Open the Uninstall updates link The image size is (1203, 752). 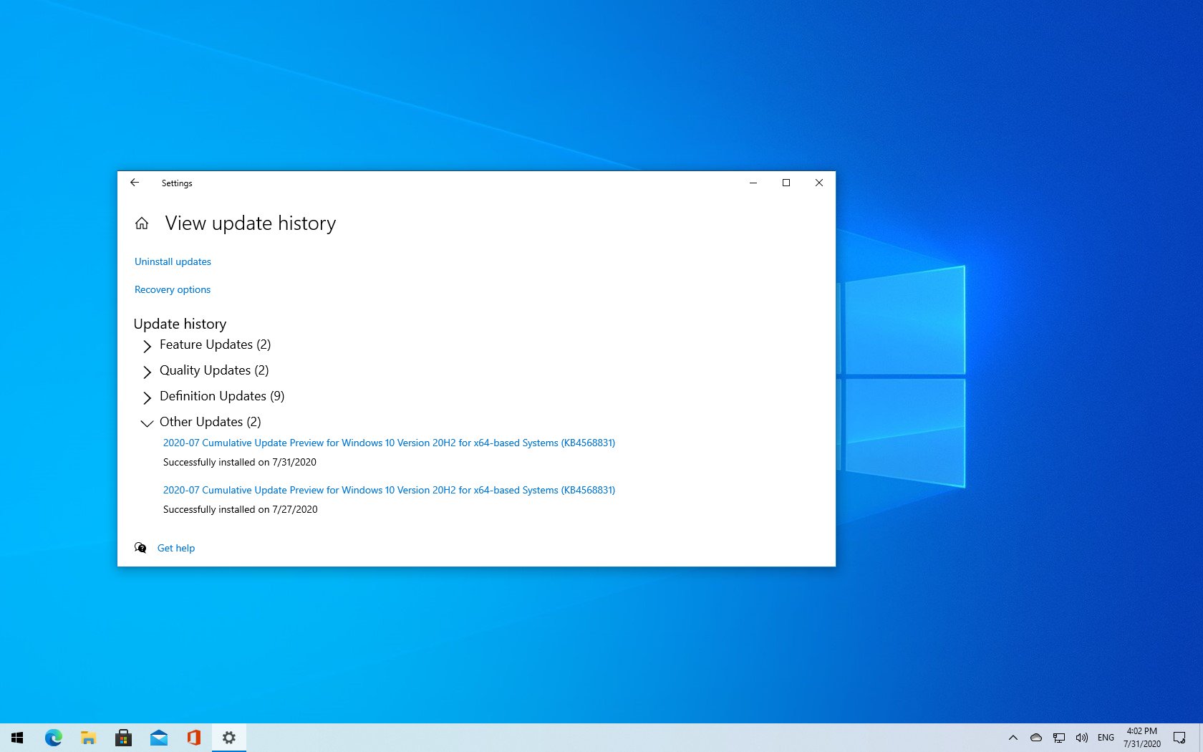[x=172, y=261]
